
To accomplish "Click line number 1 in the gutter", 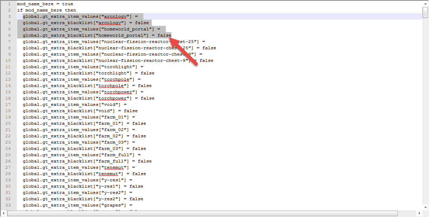I will (x=9, y=4).
